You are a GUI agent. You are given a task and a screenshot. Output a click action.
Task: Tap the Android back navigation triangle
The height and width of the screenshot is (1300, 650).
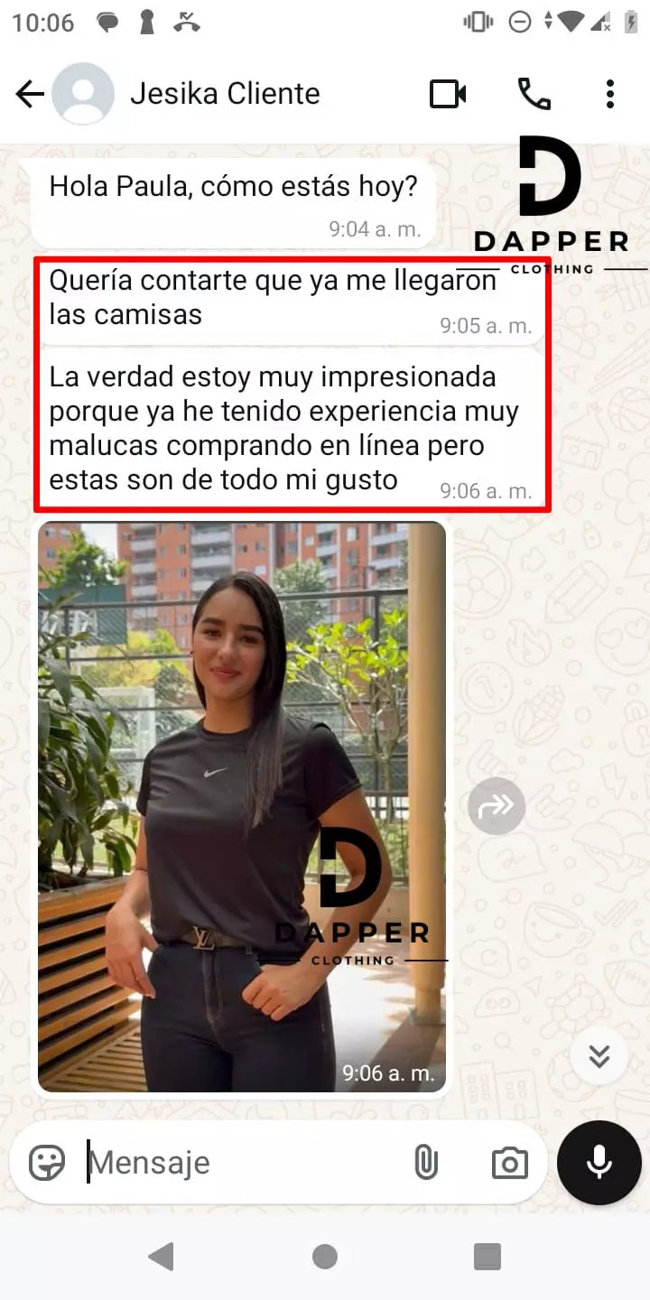coord(161,1257)
